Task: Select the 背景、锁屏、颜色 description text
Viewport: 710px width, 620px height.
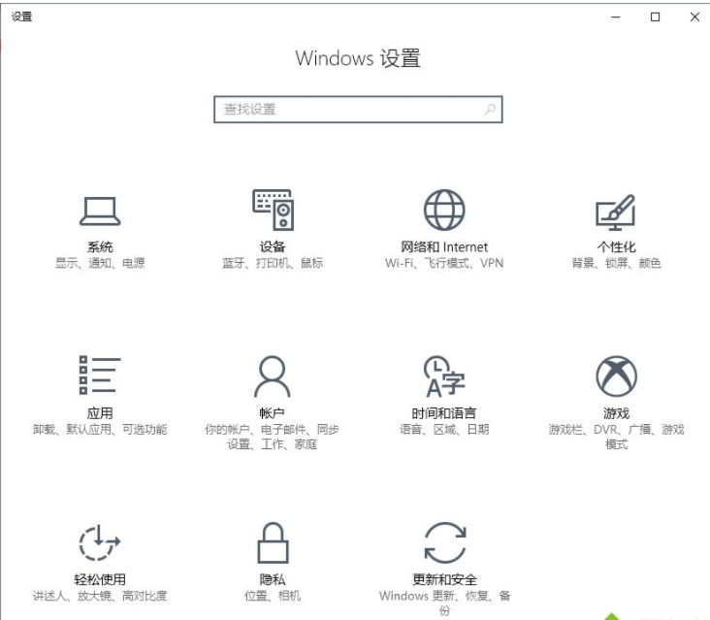Action: 616,264
